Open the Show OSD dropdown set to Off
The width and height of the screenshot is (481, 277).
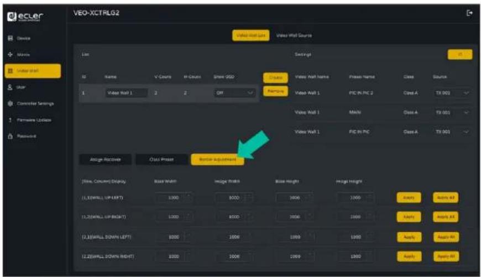click(234, 93)
